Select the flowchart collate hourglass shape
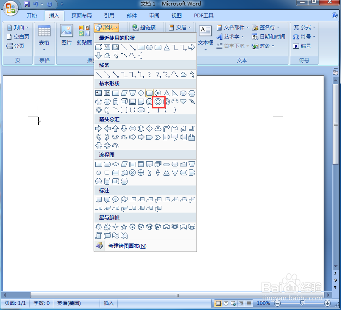The height and width of the screenshot is (310, 341). click(150, 173)
